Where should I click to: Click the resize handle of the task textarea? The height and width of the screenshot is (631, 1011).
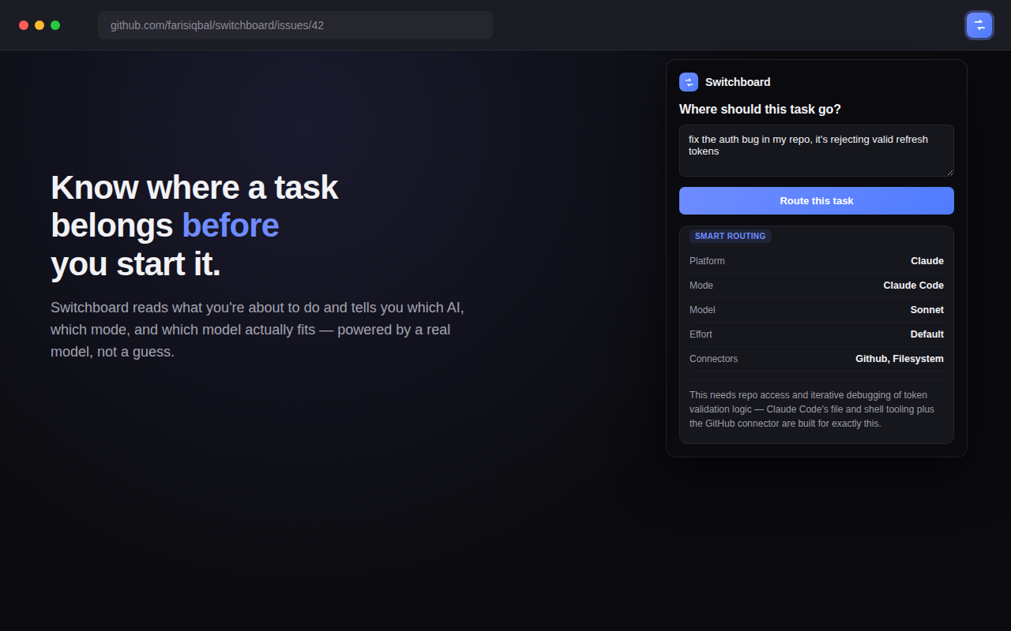tap(949, 172)
